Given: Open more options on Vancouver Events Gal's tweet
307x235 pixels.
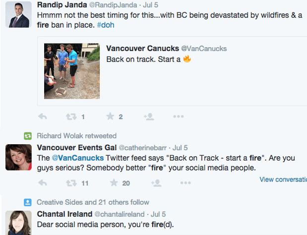Looking at the screenshot, I should (185, 183).
